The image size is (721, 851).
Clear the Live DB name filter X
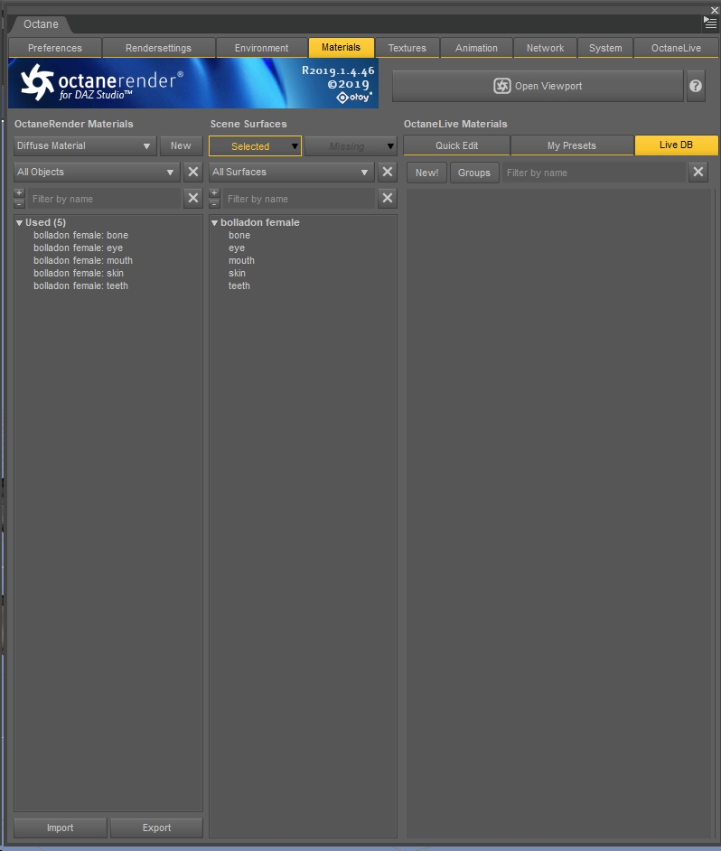pos(698,172)
